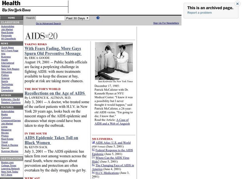Viewport: 242px width, 179px height.
Task: Select the NEWS section header
Action: pos(11,43)
